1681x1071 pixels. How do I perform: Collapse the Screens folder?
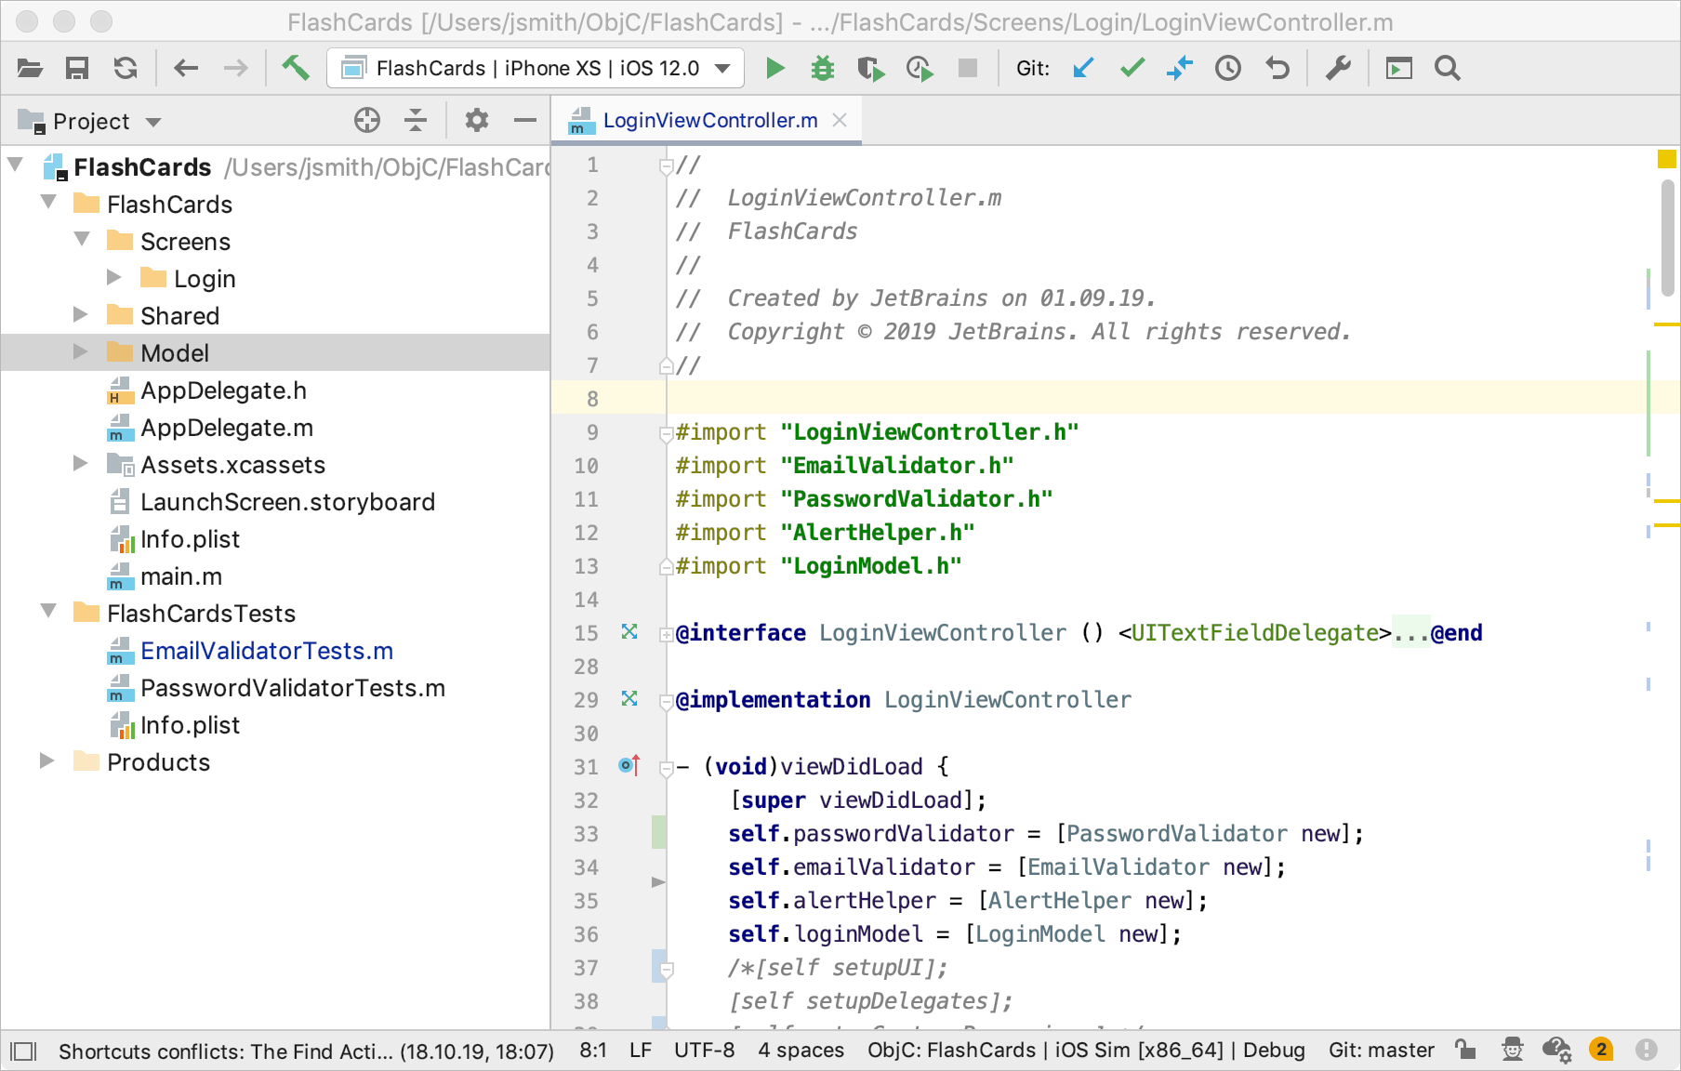82,240
